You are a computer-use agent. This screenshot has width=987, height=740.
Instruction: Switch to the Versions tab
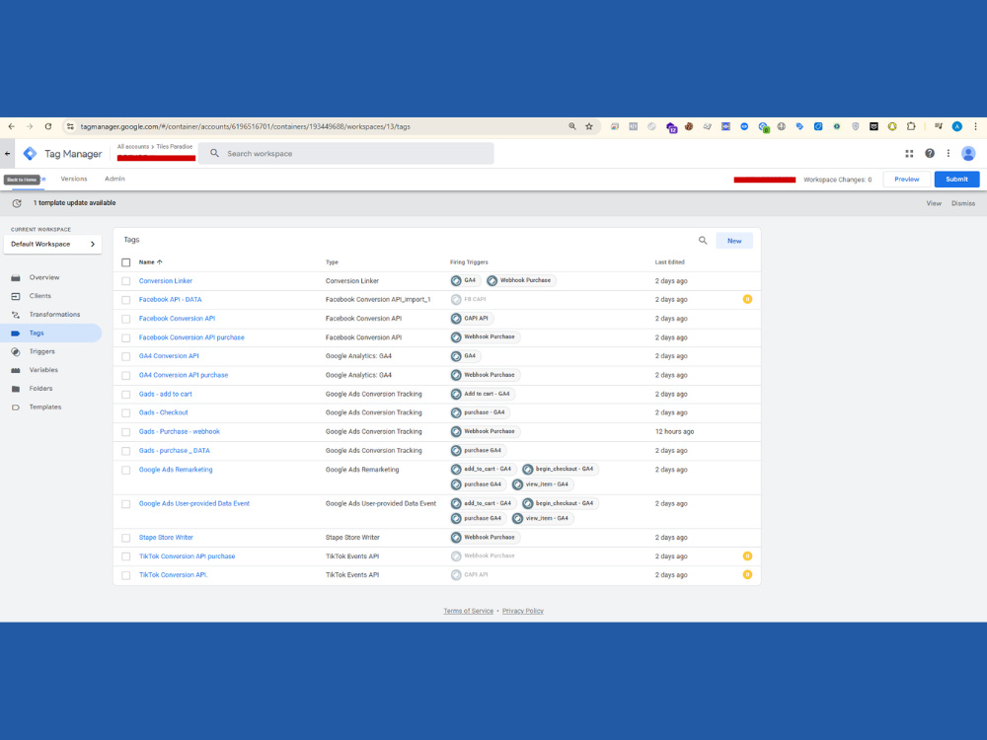(74, 179)
